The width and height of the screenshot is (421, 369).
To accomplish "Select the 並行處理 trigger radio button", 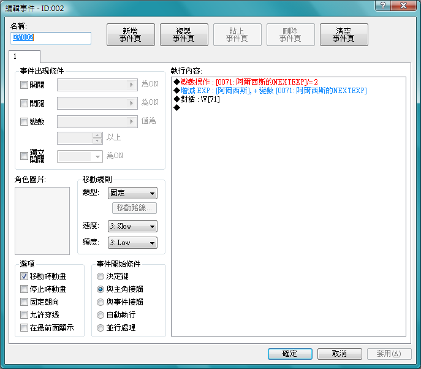I will [101, 328].
